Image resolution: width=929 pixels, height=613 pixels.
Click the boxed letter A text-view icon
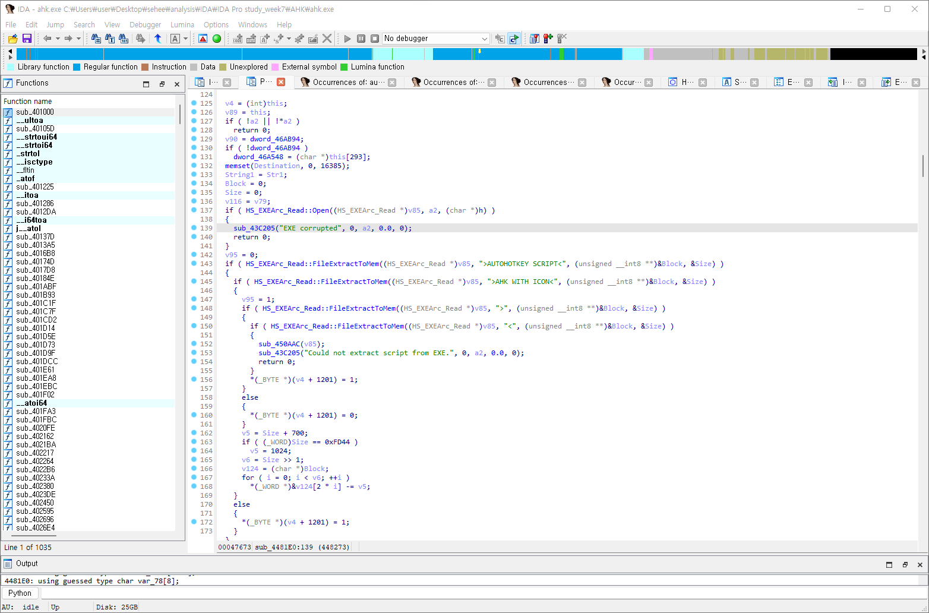click(x=175, y=39)
